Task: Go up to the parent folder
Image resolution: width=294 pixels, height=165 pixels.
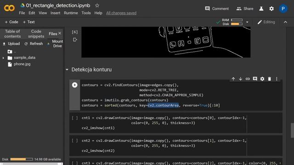Action: point(10,51)
